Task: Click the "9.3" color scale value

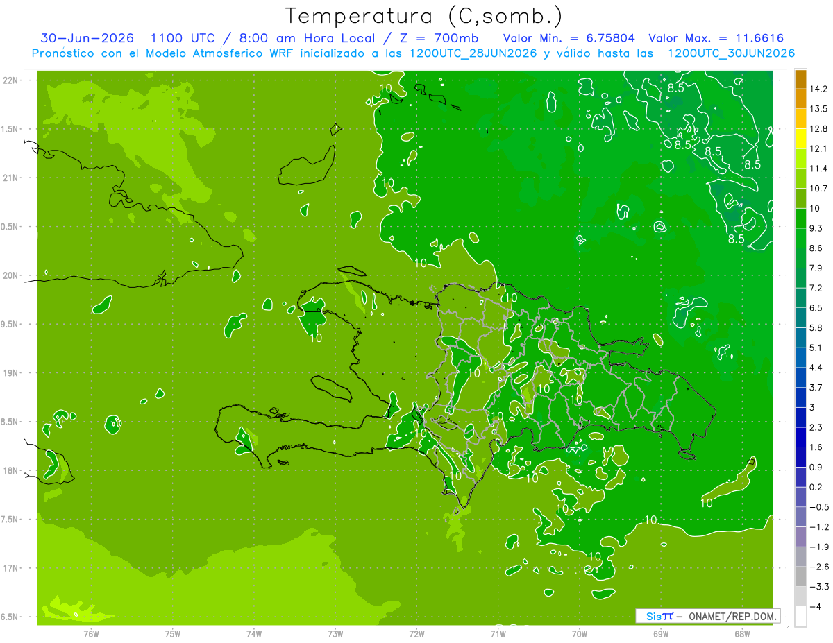Action: [816, 228]
